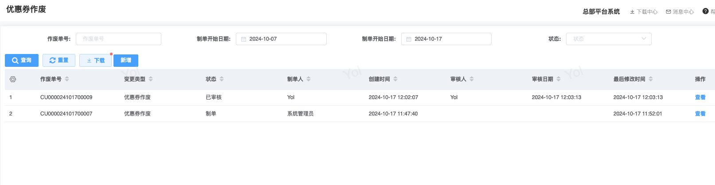
Task: Click the 查询 search button
Action: [22, 60]
